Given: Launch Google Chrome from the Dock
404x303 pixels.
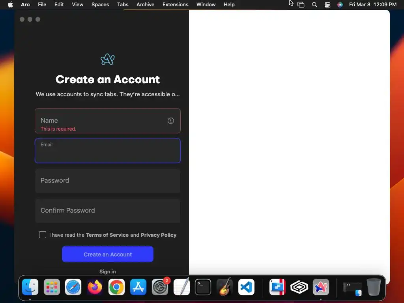Looking at the screenshot, I should click(116, 287).
